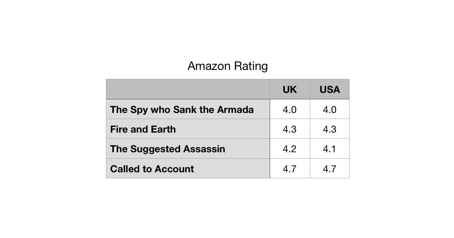Select the UK column header cell
Image resolution: width=454 pixels, height=238 pixels.
pyautogui.click(x=290, y=90)
